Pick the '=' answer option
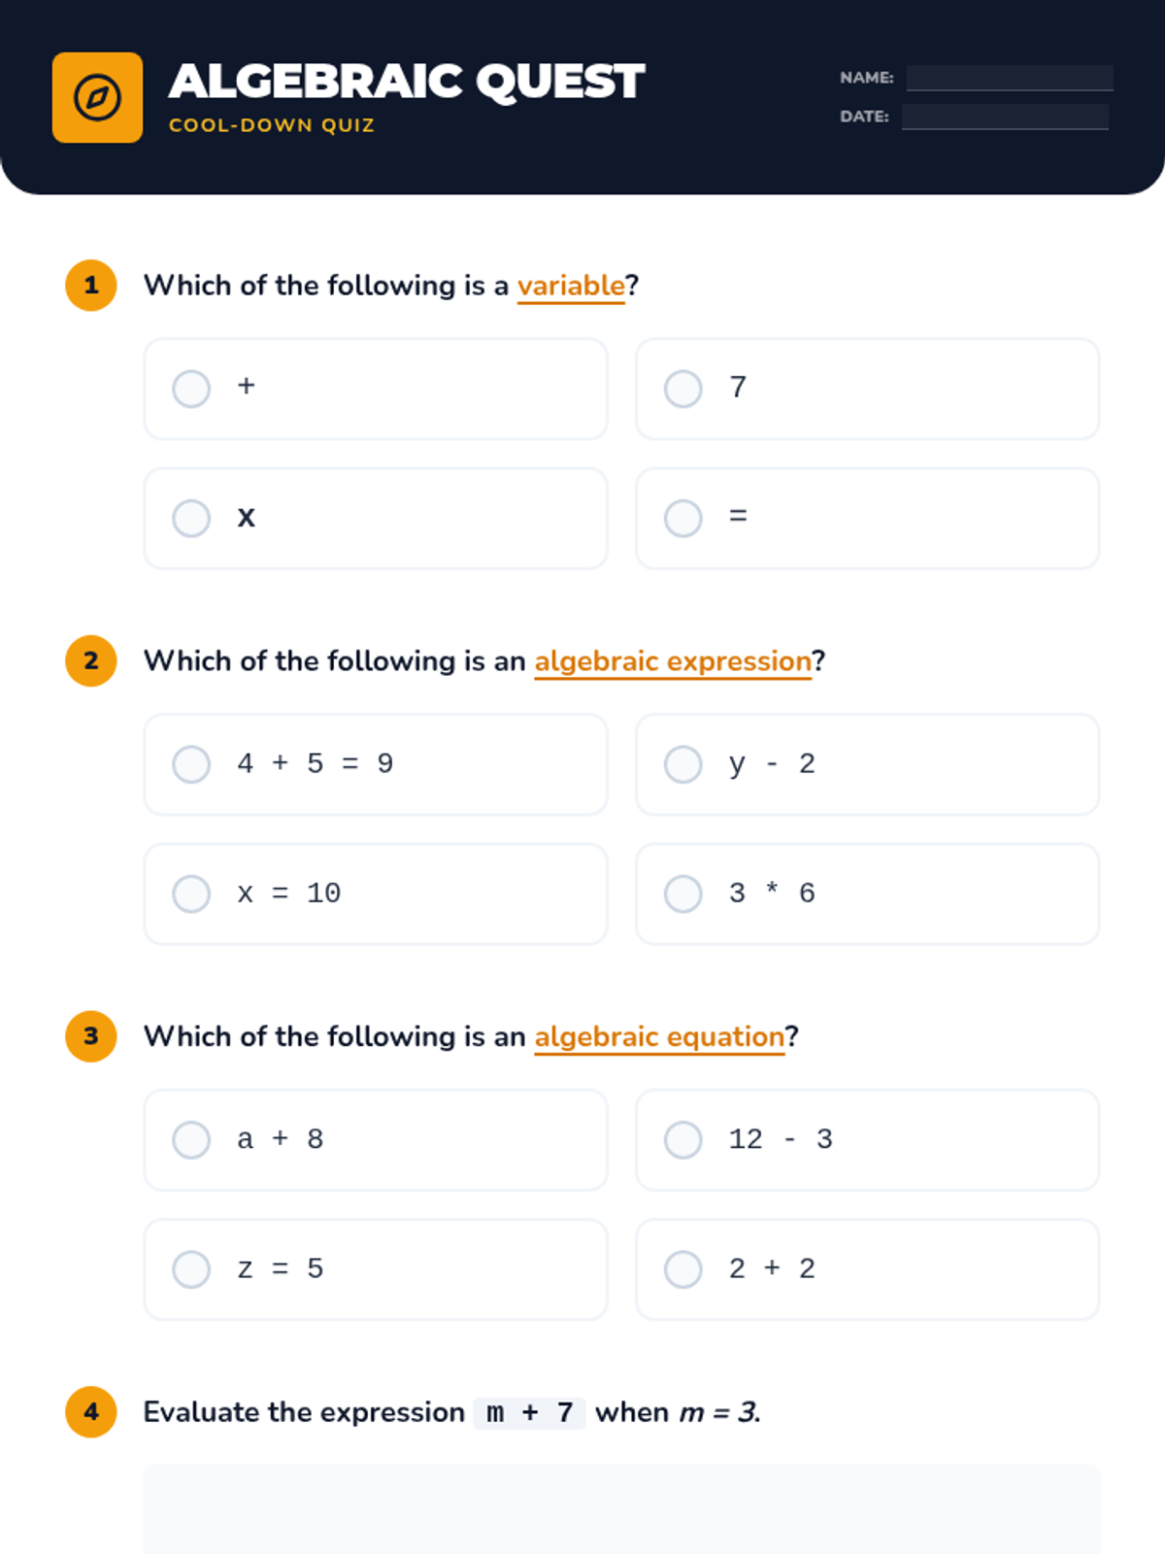 (x=683, y=519)
